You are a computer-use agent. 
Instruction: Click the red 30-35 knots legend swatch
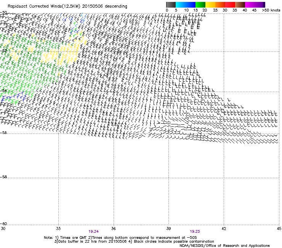click(x=230, y=5)
